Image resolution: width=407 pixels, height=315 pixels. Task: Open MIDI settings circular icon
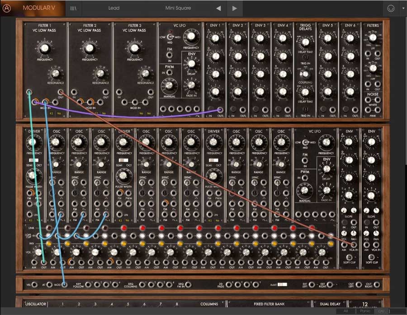[x=391, y=8]
